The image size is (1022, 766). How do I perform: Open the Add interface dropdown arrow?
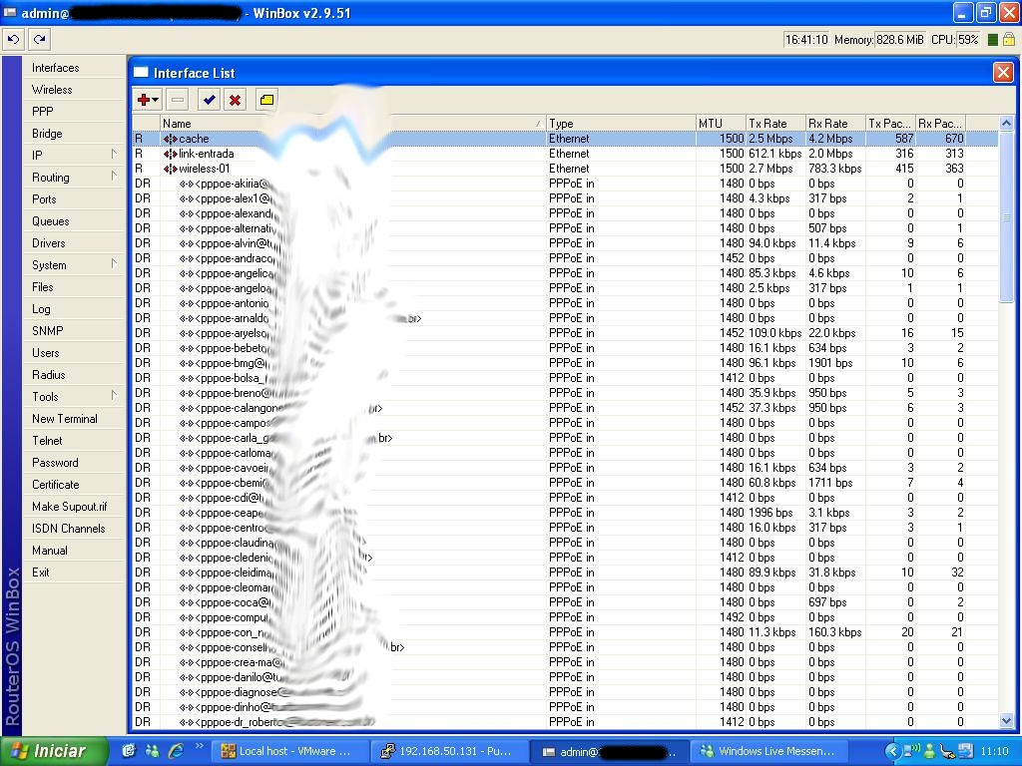pos(156,100)
